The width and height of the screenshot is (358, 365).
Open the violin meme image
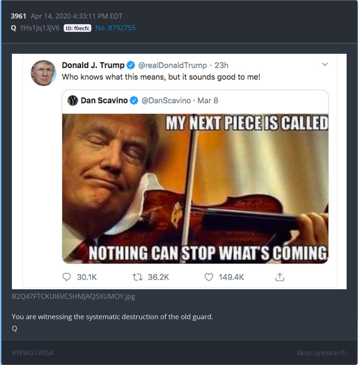click(x=195, y=189)
